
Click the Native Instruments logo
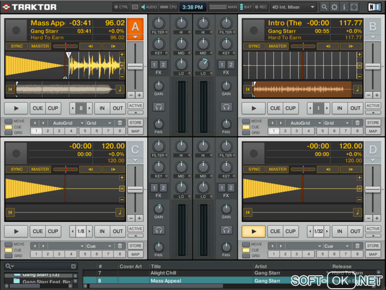375,7
